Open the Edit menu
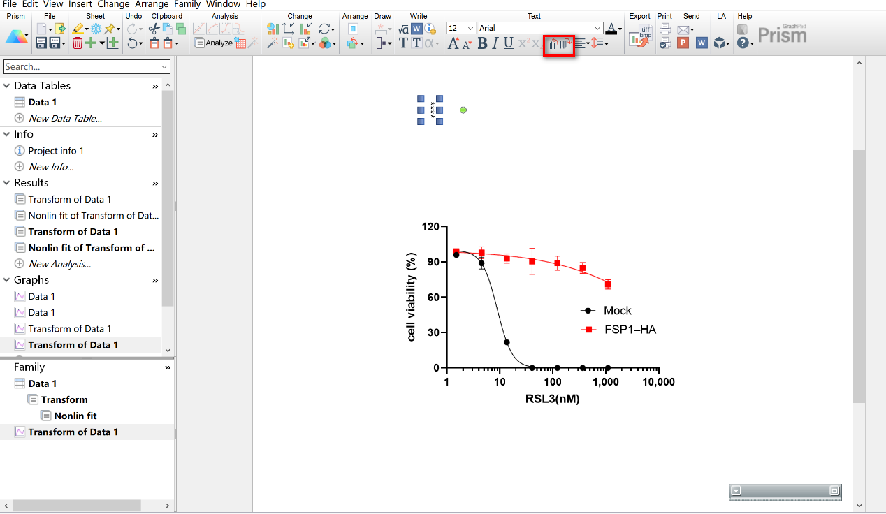The width and height of the screenshot is (886, 514). 30,4
